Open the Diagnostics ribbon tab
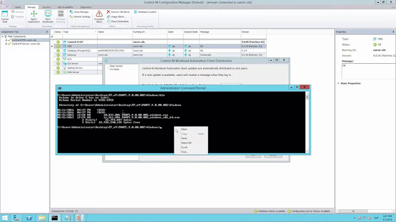The width and height of the screenshot is (396, 222). [x=86, y=7]
